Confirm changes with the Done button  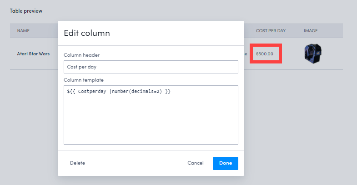(x=225, y=163)
